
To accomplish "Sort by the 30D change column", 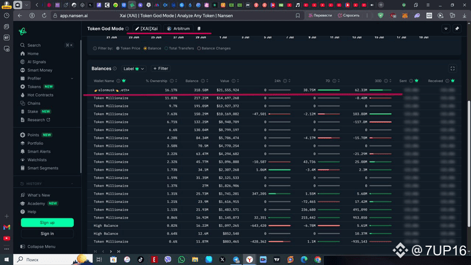I will tap(390, 81).
